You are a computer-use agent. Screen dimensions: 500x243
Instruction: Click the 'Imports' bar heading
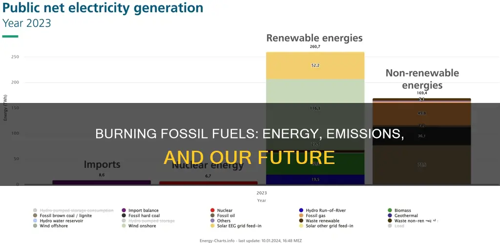[x=102, y=164]
